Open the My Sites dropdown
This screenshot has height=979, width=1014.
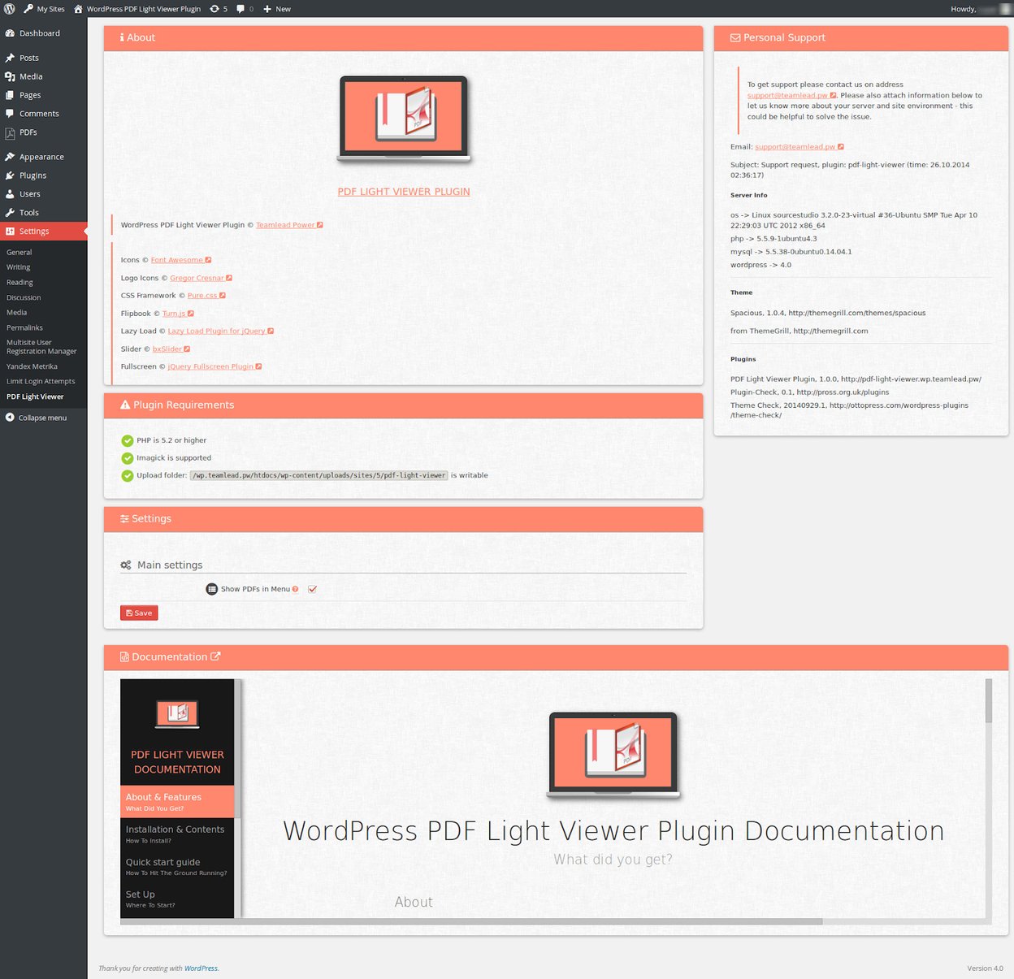[x=44, y=9]
